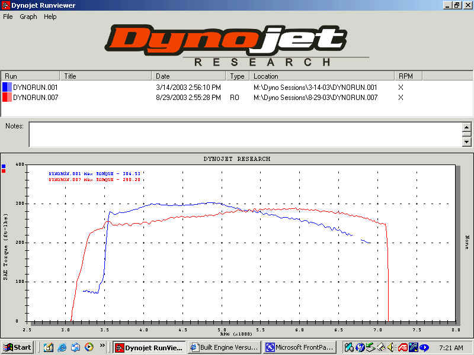The height and width of the screenshot is (355, 474).
Task: Click the Notes scrollbar down arrow
Action: pos(466,141)
